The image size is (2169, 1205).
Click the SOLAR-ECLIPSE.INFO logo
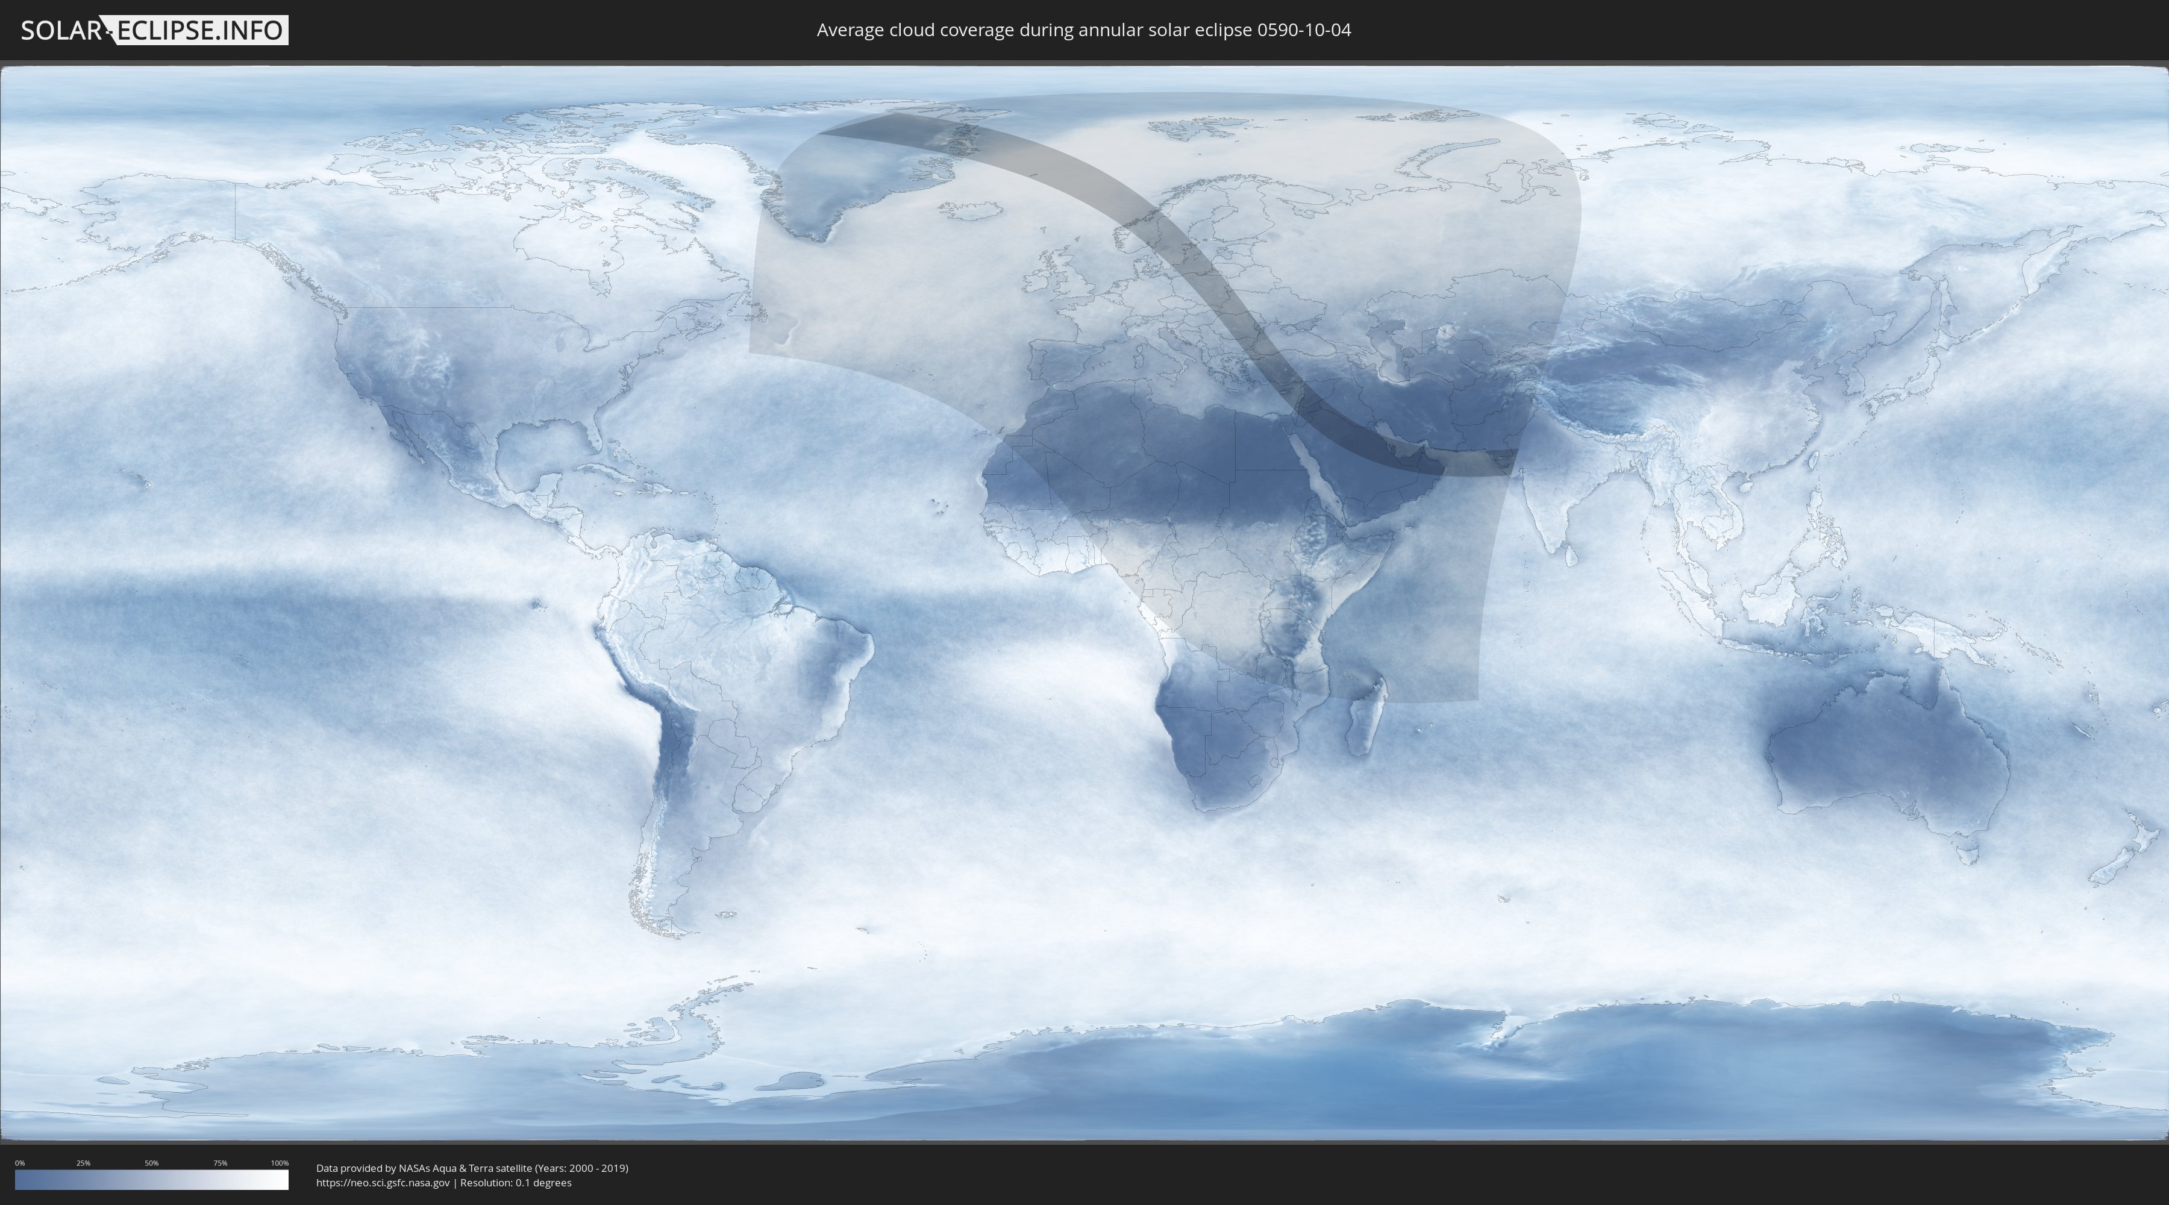(x=154, y=30)
